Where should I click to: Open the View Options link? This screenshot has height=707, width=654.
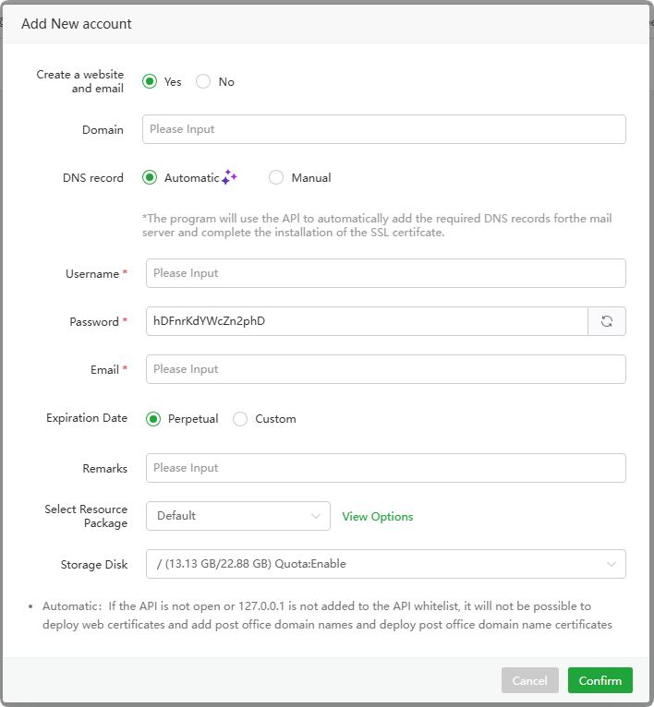click(378, 517)
